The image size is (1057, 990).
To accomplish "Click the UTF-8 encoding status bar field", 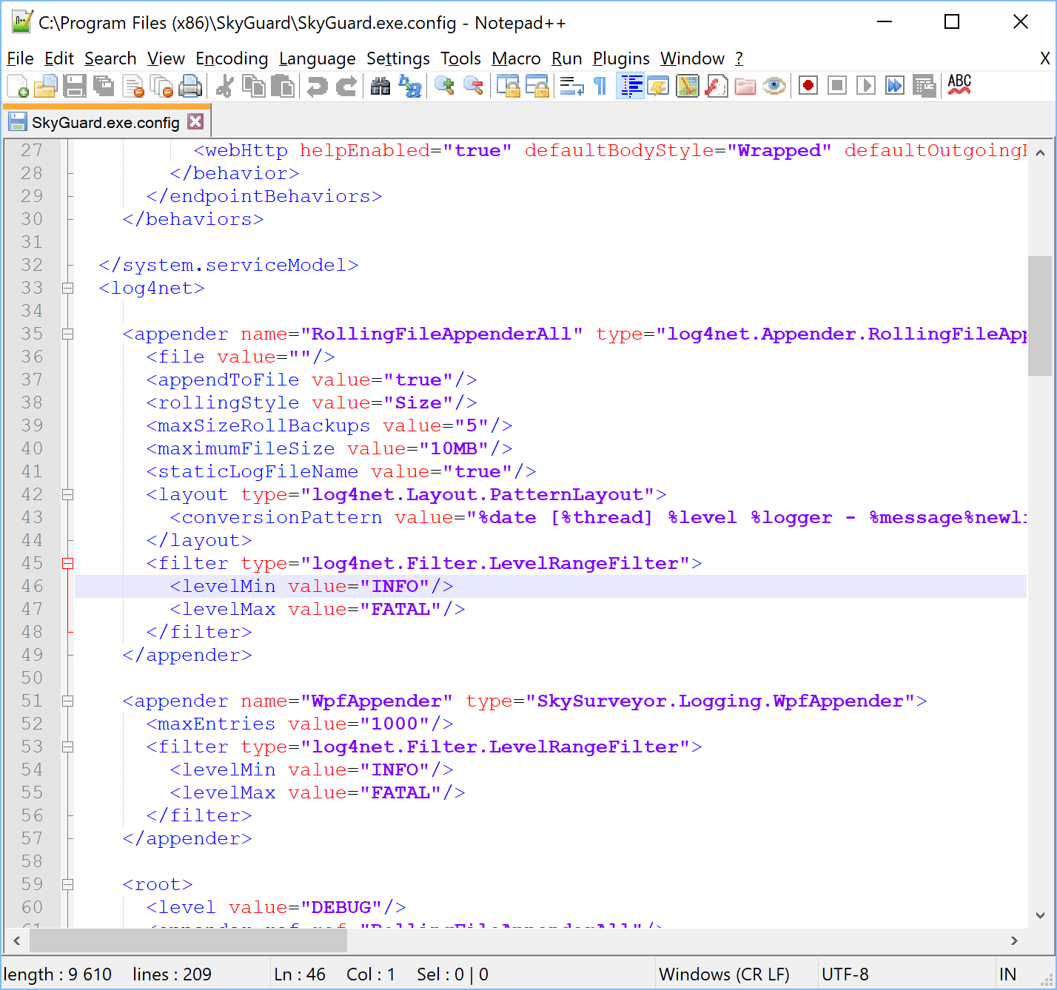I will click(x=907, y=974).
